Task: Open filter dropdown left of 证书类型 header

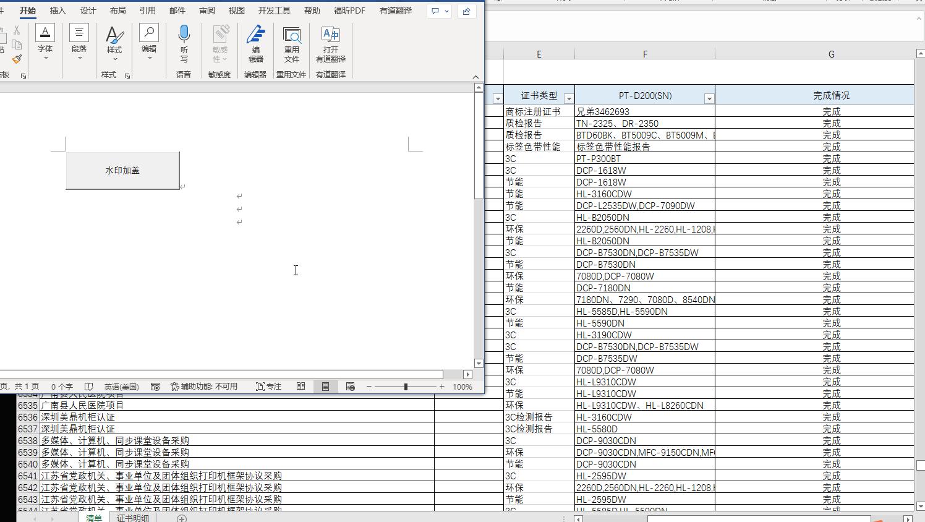Action: pos(498,98)
